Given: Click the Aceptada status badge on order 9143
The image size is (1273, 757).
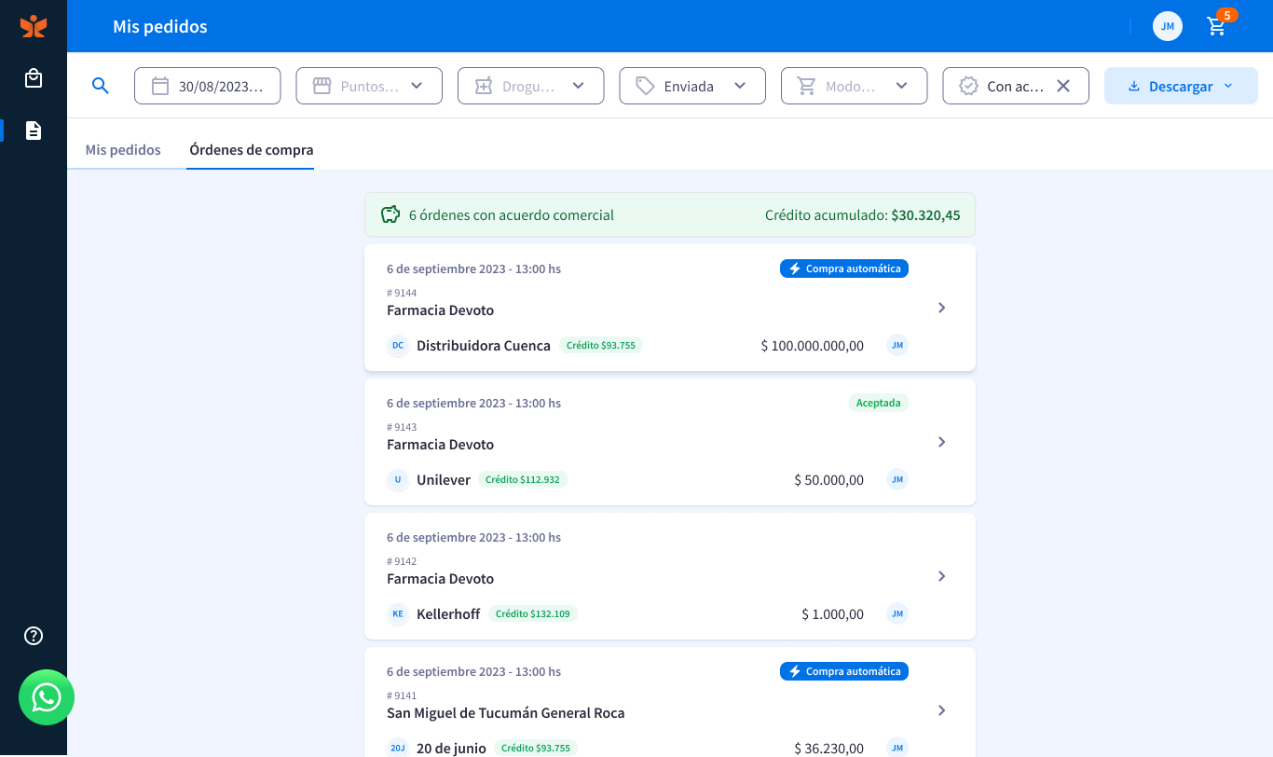Looking at the screenshot, I should (879, 403).
